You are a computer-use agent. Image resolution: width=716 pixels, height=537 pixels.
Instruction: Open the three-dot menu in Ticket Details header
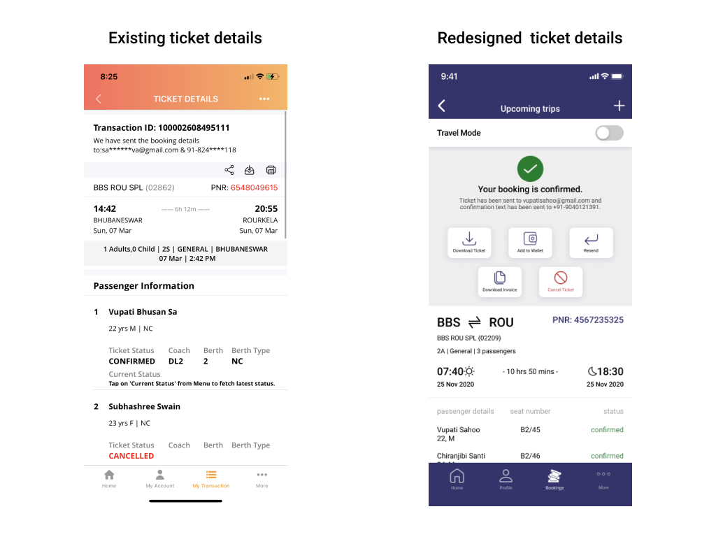coord(264,99)
